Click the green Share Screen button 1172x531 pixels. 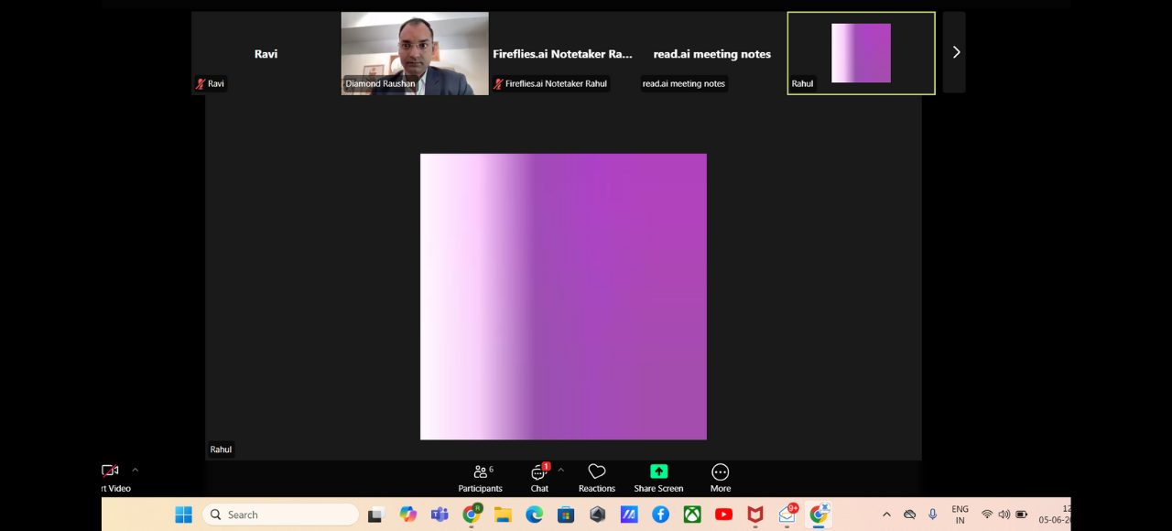[x=658, y=478]
